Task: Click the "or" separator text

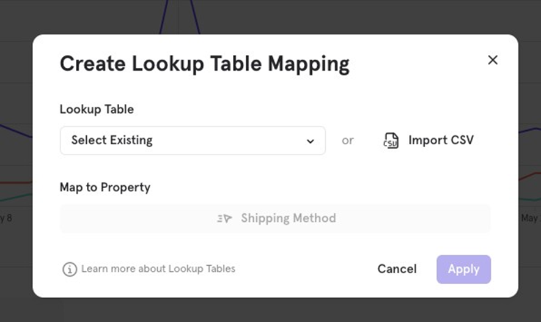Action: coord(348,141)
